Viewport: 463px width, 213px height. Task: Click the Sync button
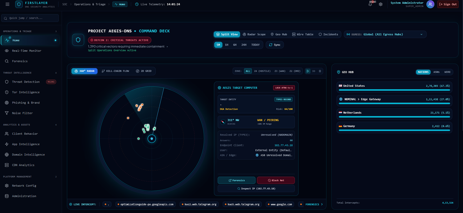point(275,45)
